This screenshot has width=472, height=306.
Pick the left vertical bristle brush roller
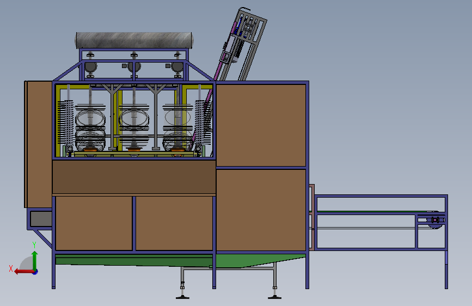click(66, 122)
